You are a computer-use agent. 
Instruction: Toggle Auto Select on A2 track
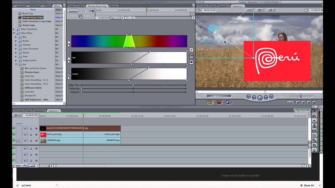pyautogui.click(x=36, y=155)
